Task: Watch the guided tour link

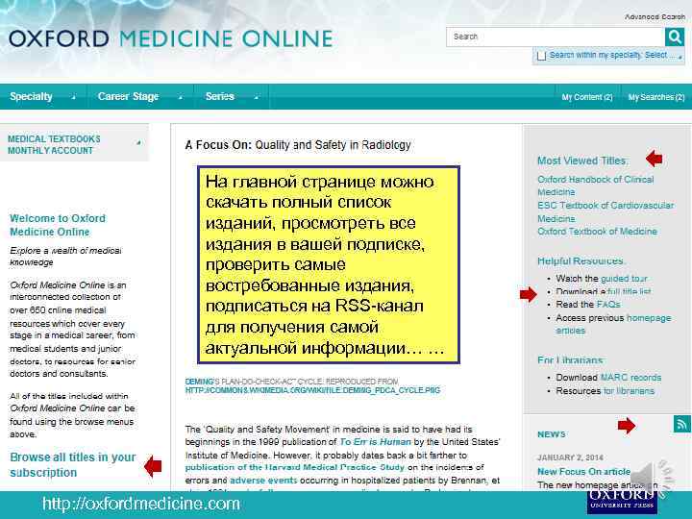Action: coord(624,279)
